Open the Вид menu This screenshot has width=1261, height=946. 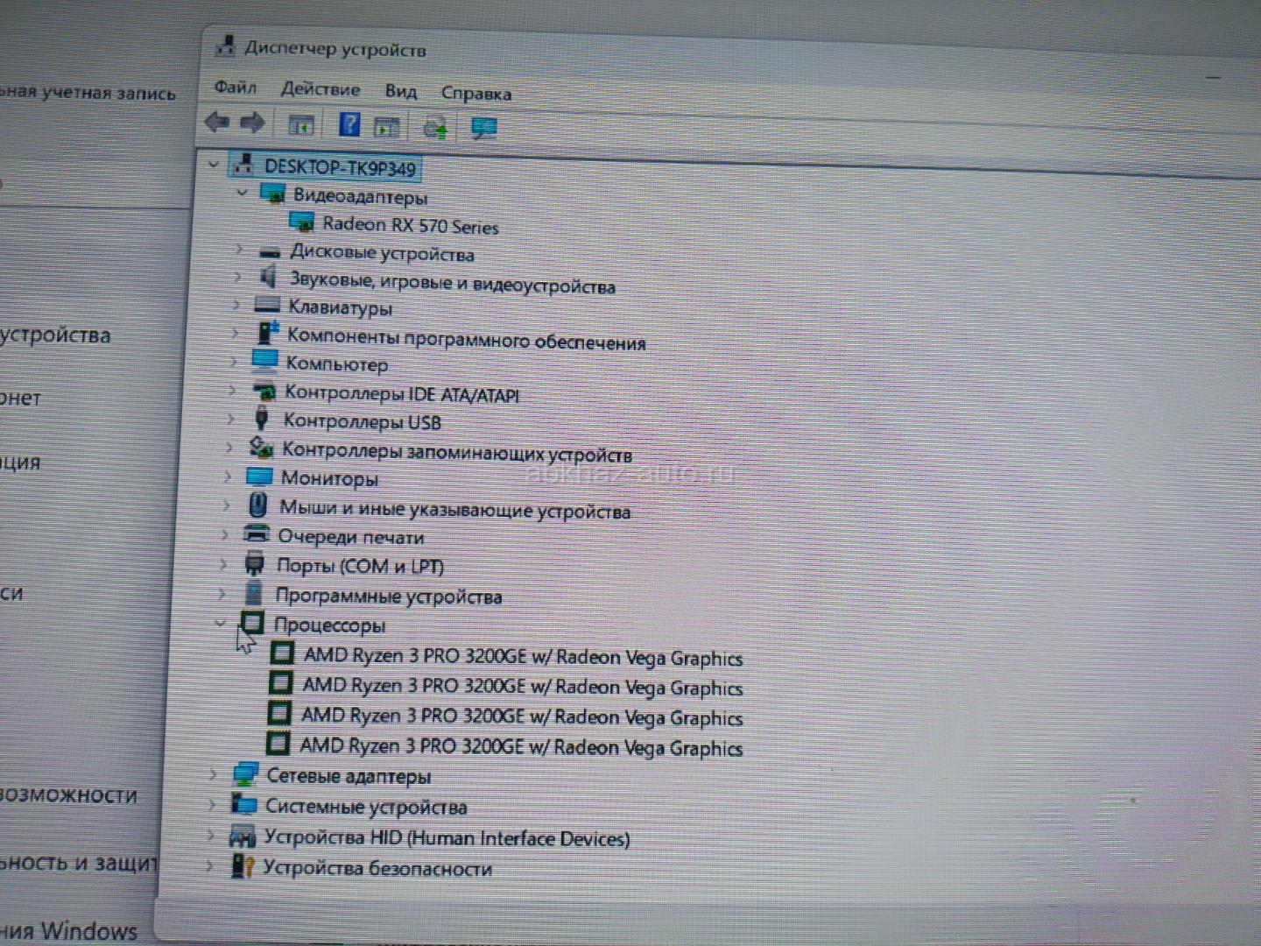pos(400,91)
